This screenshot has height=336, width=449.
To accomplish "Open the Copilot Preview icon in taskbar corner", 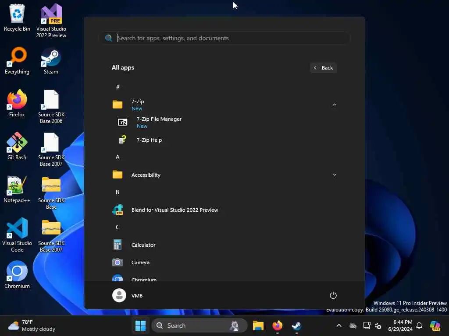I will pyautogui.click(x=435, y=325).
